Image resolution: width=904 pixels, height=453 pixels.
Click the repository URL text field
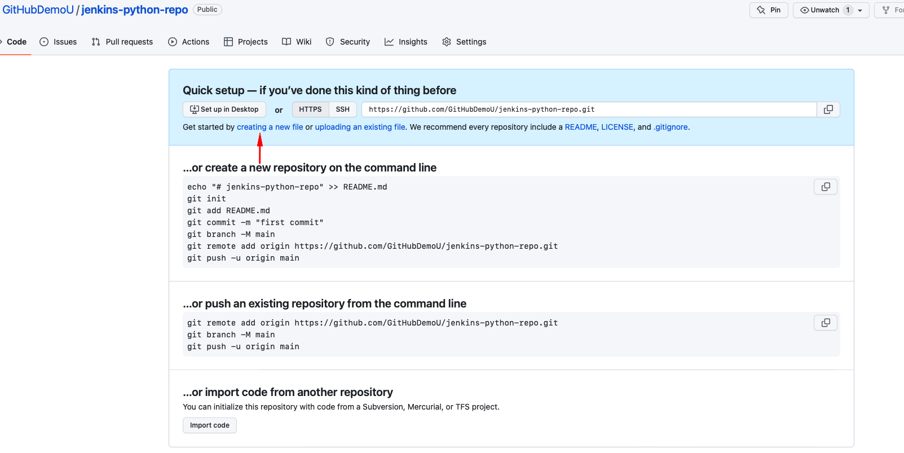(x=589, y=109)
